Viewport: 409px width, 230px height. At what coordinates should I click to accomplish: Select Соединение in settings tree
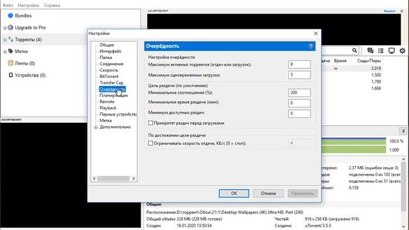pyautogui.click(x=112, y=64)
